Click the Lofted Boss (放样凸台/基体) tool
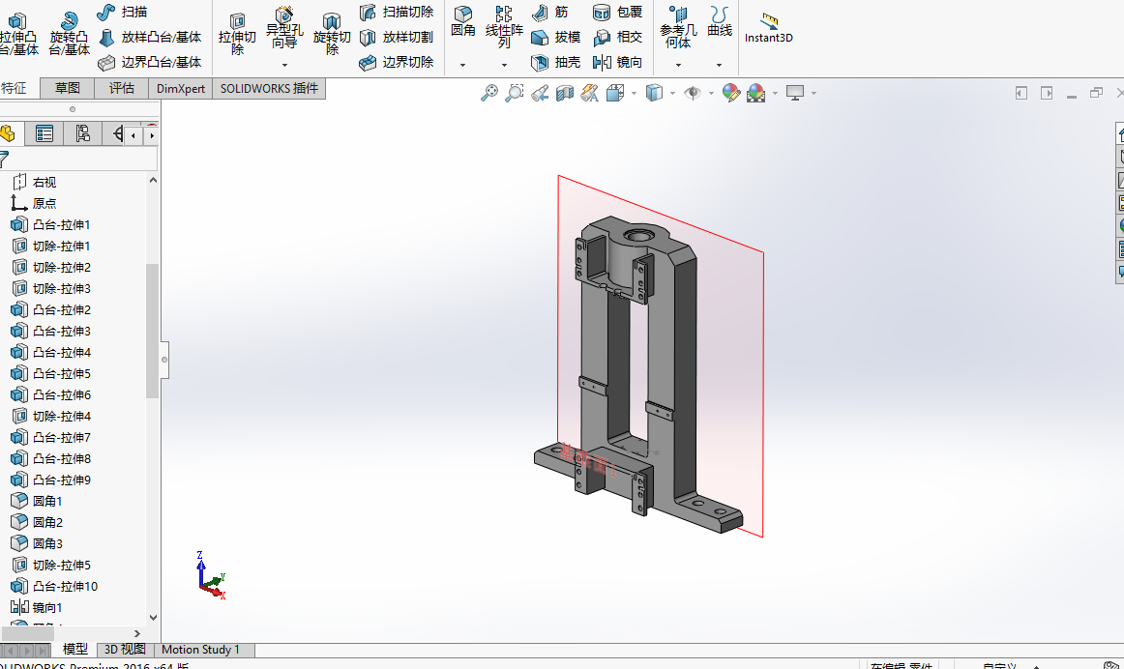Screen dimensions: 1124x669 pos(150,38)
